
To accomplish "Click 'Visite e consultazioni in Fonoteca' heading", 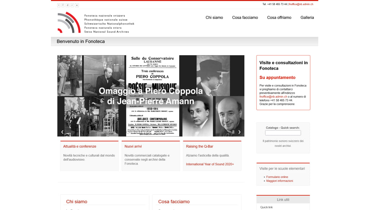I will [x=284, y=65].
